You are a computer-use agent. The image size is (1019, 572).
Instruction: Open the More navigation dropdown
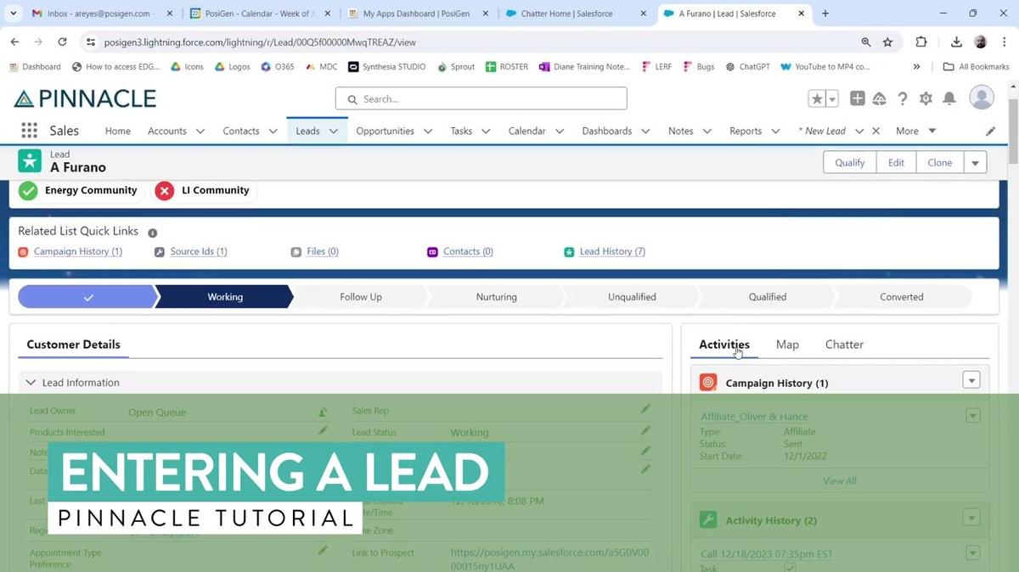tap(916, 131)
